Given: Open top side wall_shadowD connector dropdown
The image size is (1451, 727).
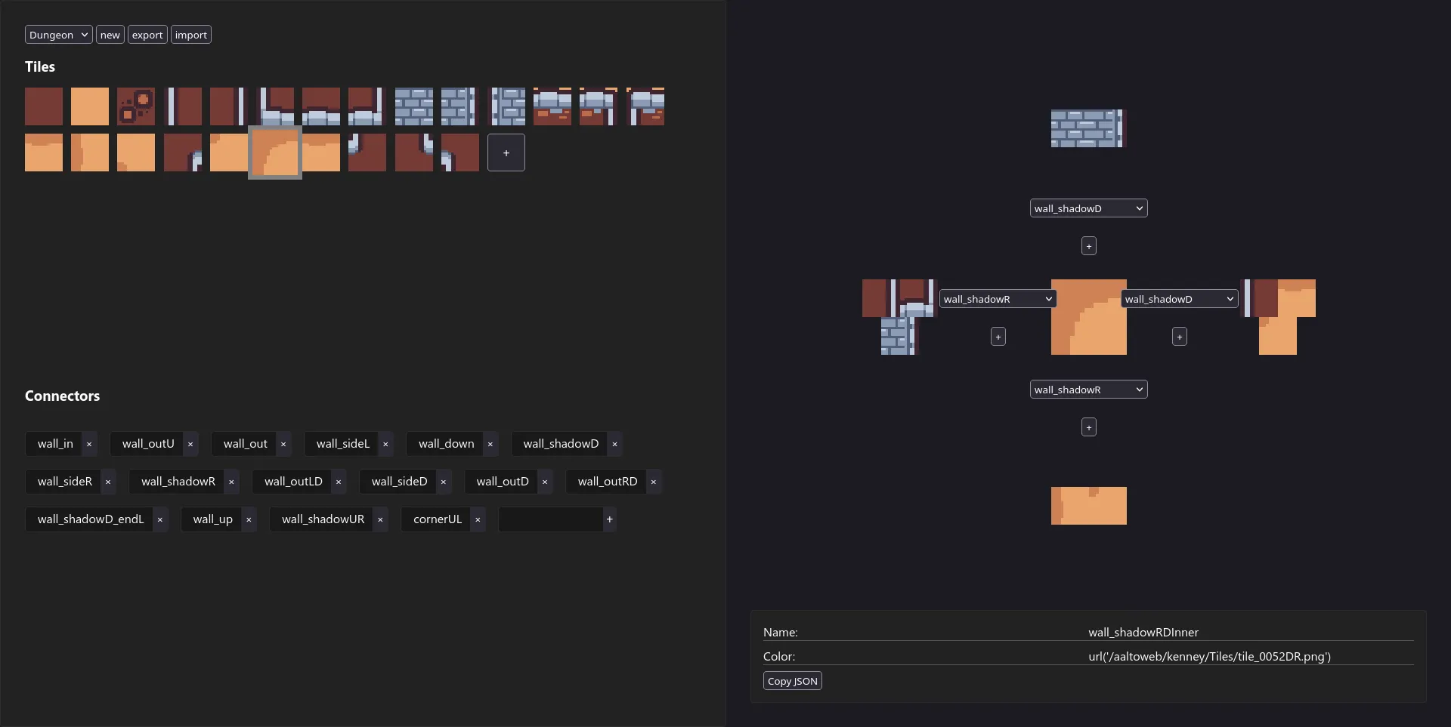Looking at the screenshot, I should click(x=1089, y=208).
